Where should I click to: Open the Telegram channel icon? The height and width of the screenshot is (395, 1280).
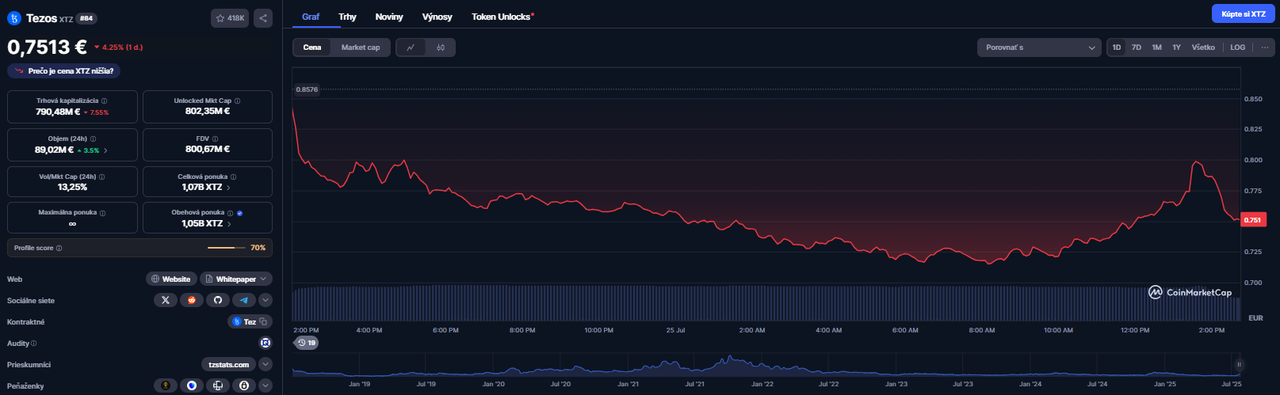[x=244, y=300]
